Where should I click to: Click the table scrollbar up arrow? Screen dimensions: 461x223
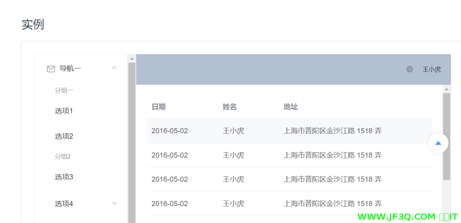point(446,89)
